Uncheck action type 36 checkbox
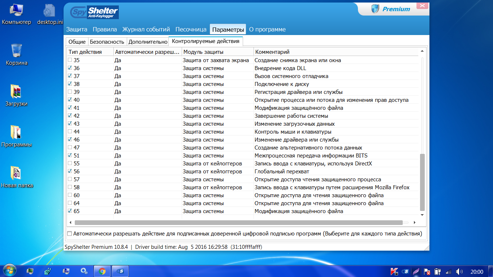493x277 pixels. (70, 68)
